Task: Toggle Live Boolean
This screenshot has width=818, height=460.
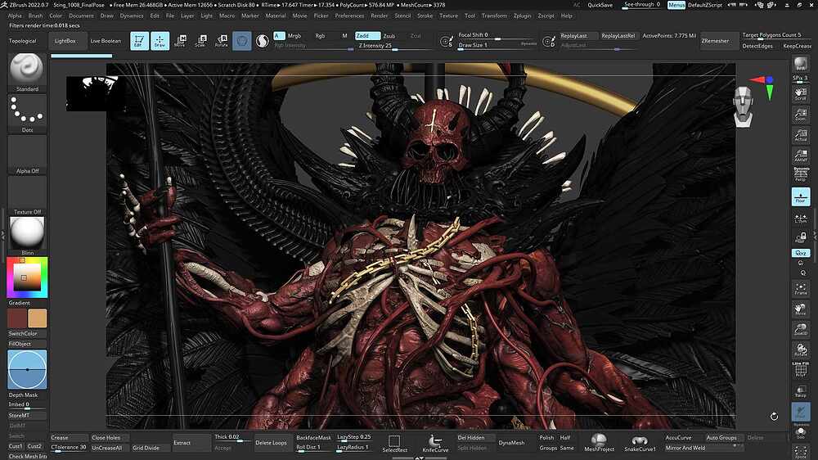Action: pyautogui.click(x=106, y=41)
